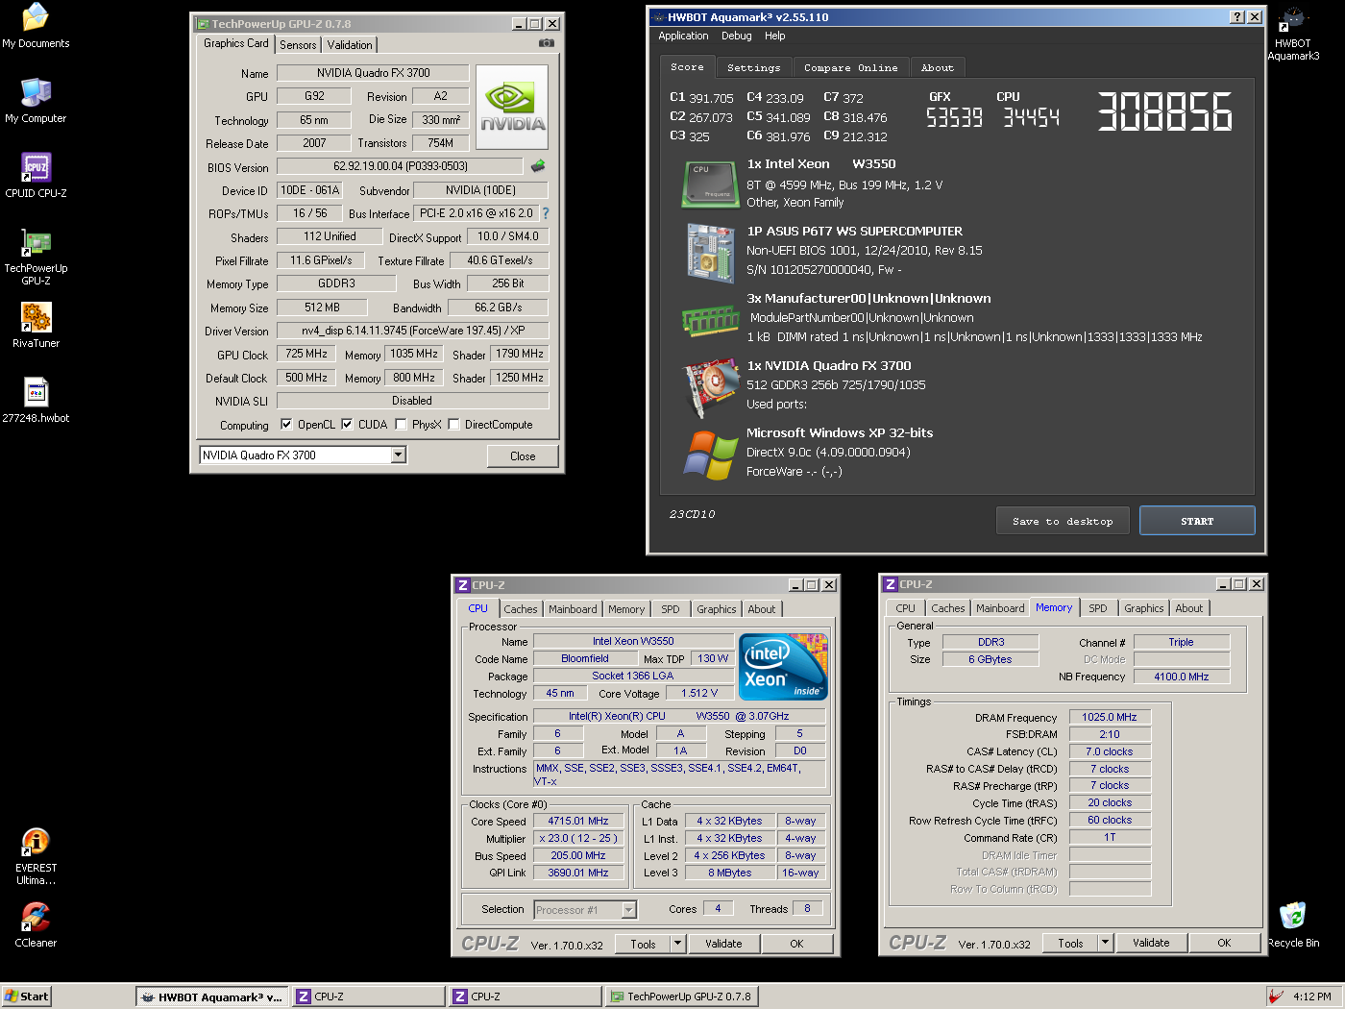Open the Sensors tab in GPU-Z
Screen dimensions: 1345x1009
298,45
